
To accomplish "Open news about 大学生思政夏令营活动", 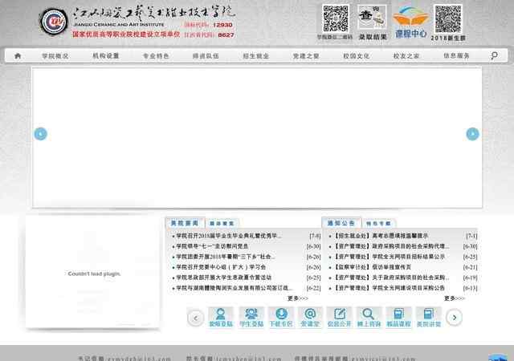I will pyautogui.click(x=223, y=278).
